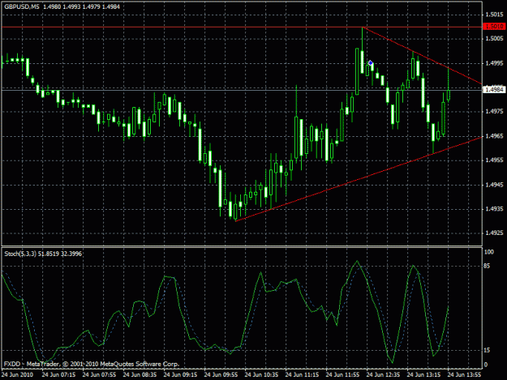Click the 24 Jun 11:55 time label

click(342, 375)
